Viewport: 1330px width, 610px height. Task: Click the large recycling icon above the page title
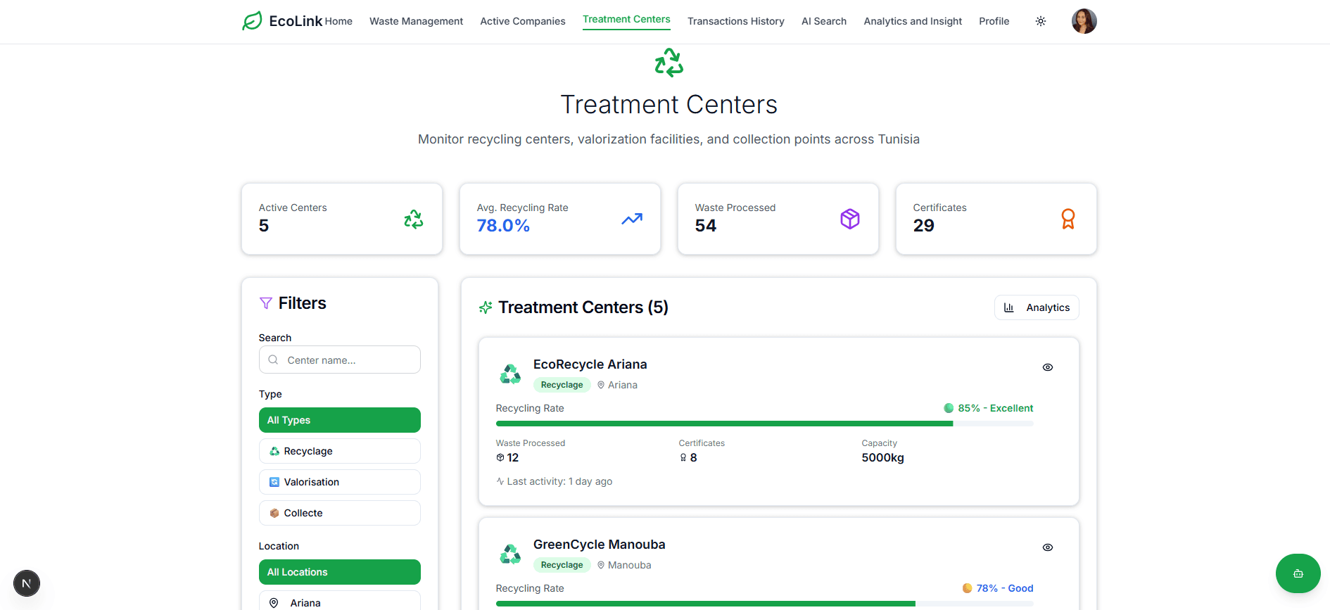669,63
